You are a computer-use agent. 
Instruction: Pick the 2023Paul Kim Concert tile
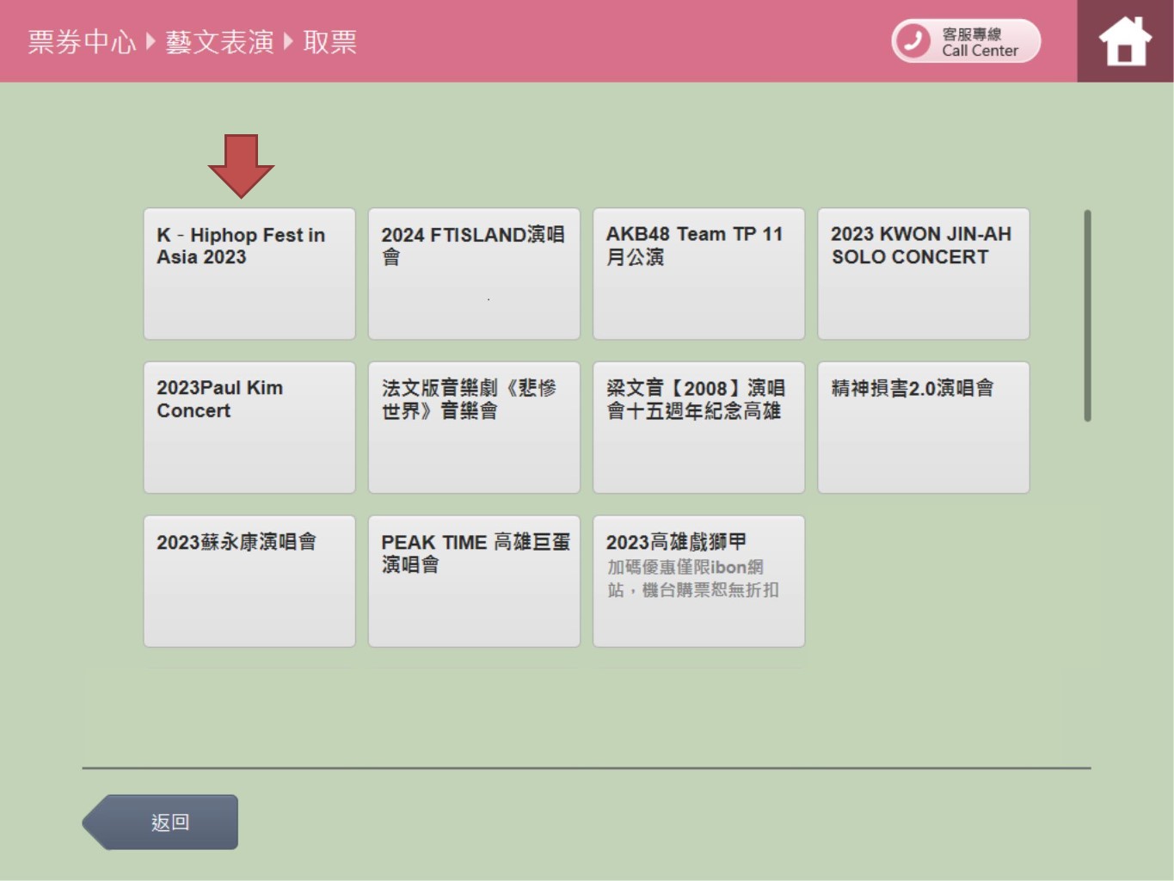pos(249,428)
